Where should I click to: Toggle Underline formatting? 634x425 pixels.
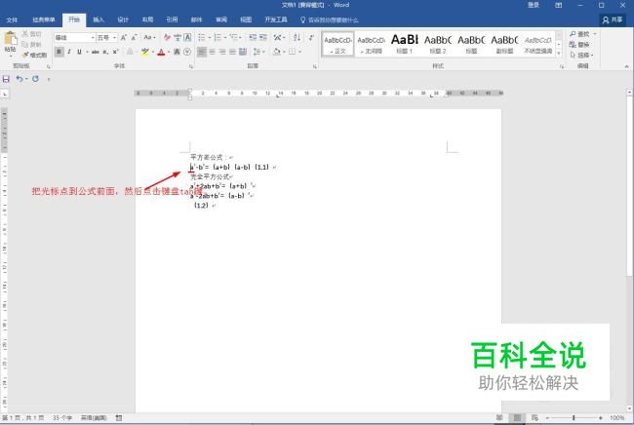79,52
